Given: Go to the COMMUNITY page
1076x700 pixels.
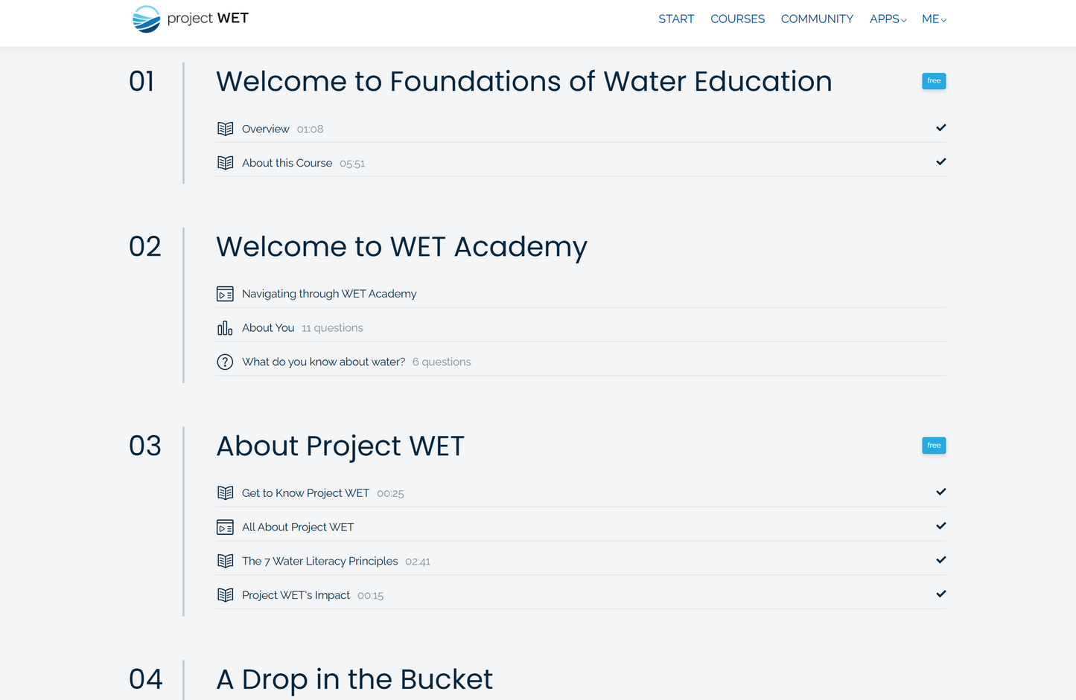Looking at the screenshot, I should [x=817, y=19].
